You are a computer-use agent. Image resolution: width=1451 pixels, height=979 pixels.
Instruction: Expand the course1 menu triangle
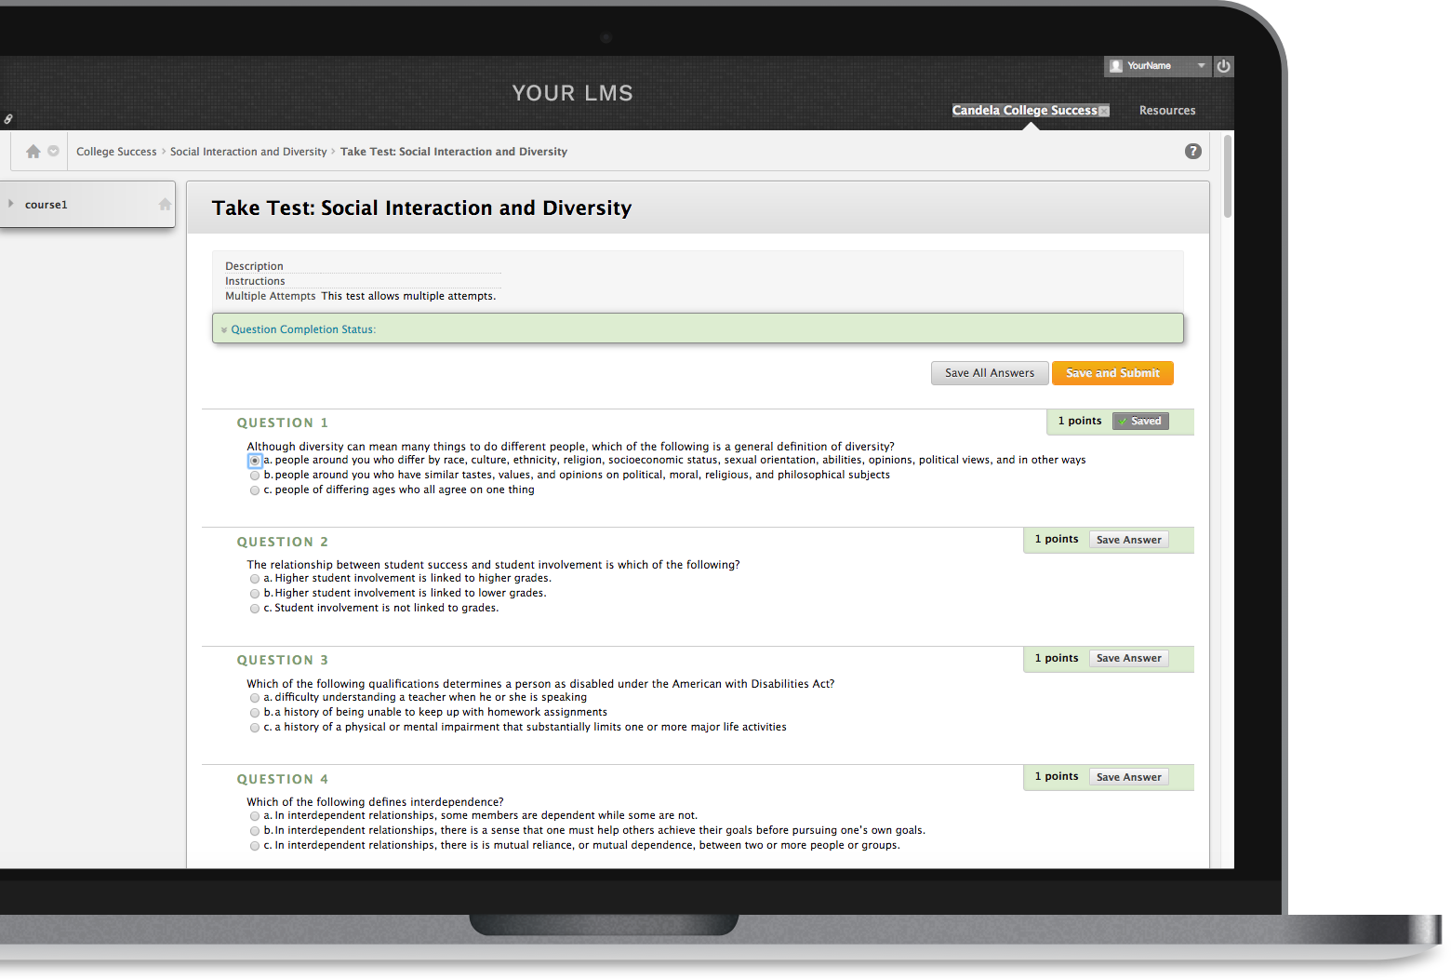click(11, 204)
